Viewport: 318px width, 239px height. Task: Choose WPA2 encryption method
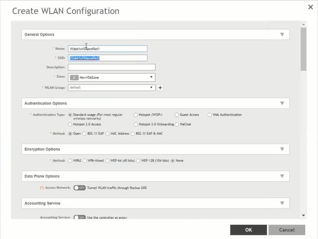click(70, 160)
